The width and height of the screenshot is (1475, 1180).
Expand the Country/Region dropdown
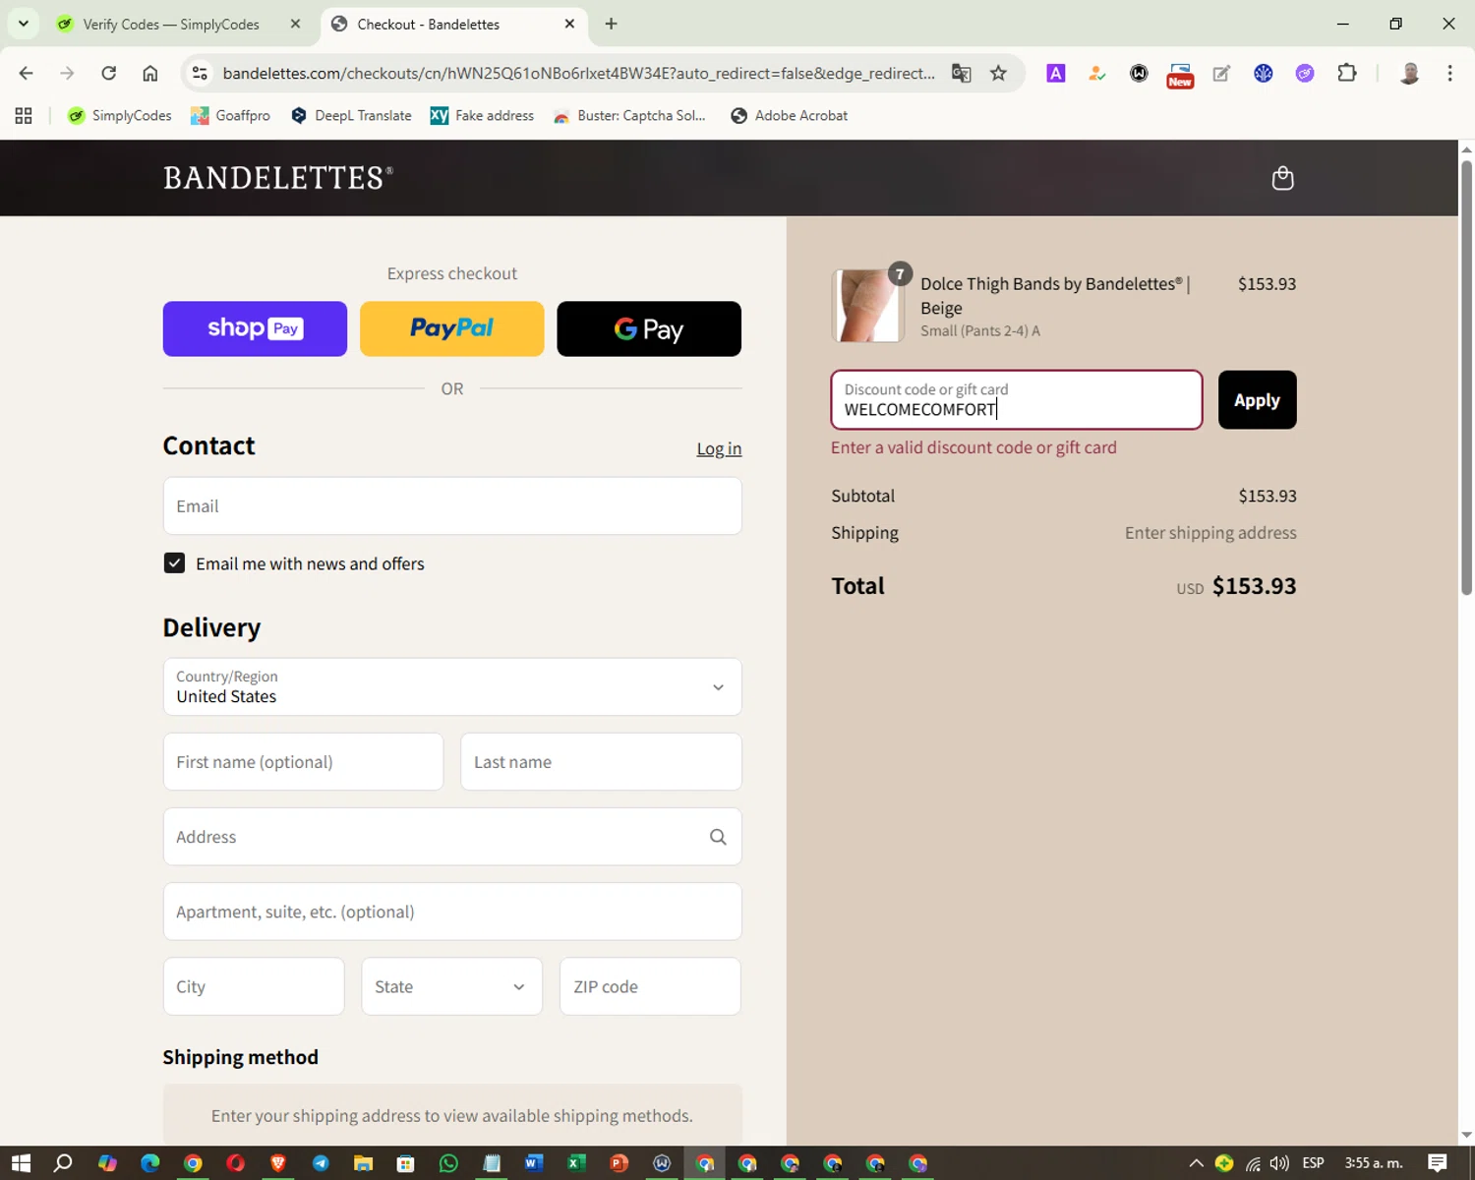pos(452,687)
